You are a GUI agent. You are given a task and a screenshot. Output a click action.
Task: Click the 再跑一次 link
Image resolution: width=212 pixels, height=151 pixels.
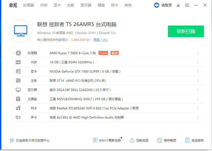(x=100, y=40)
